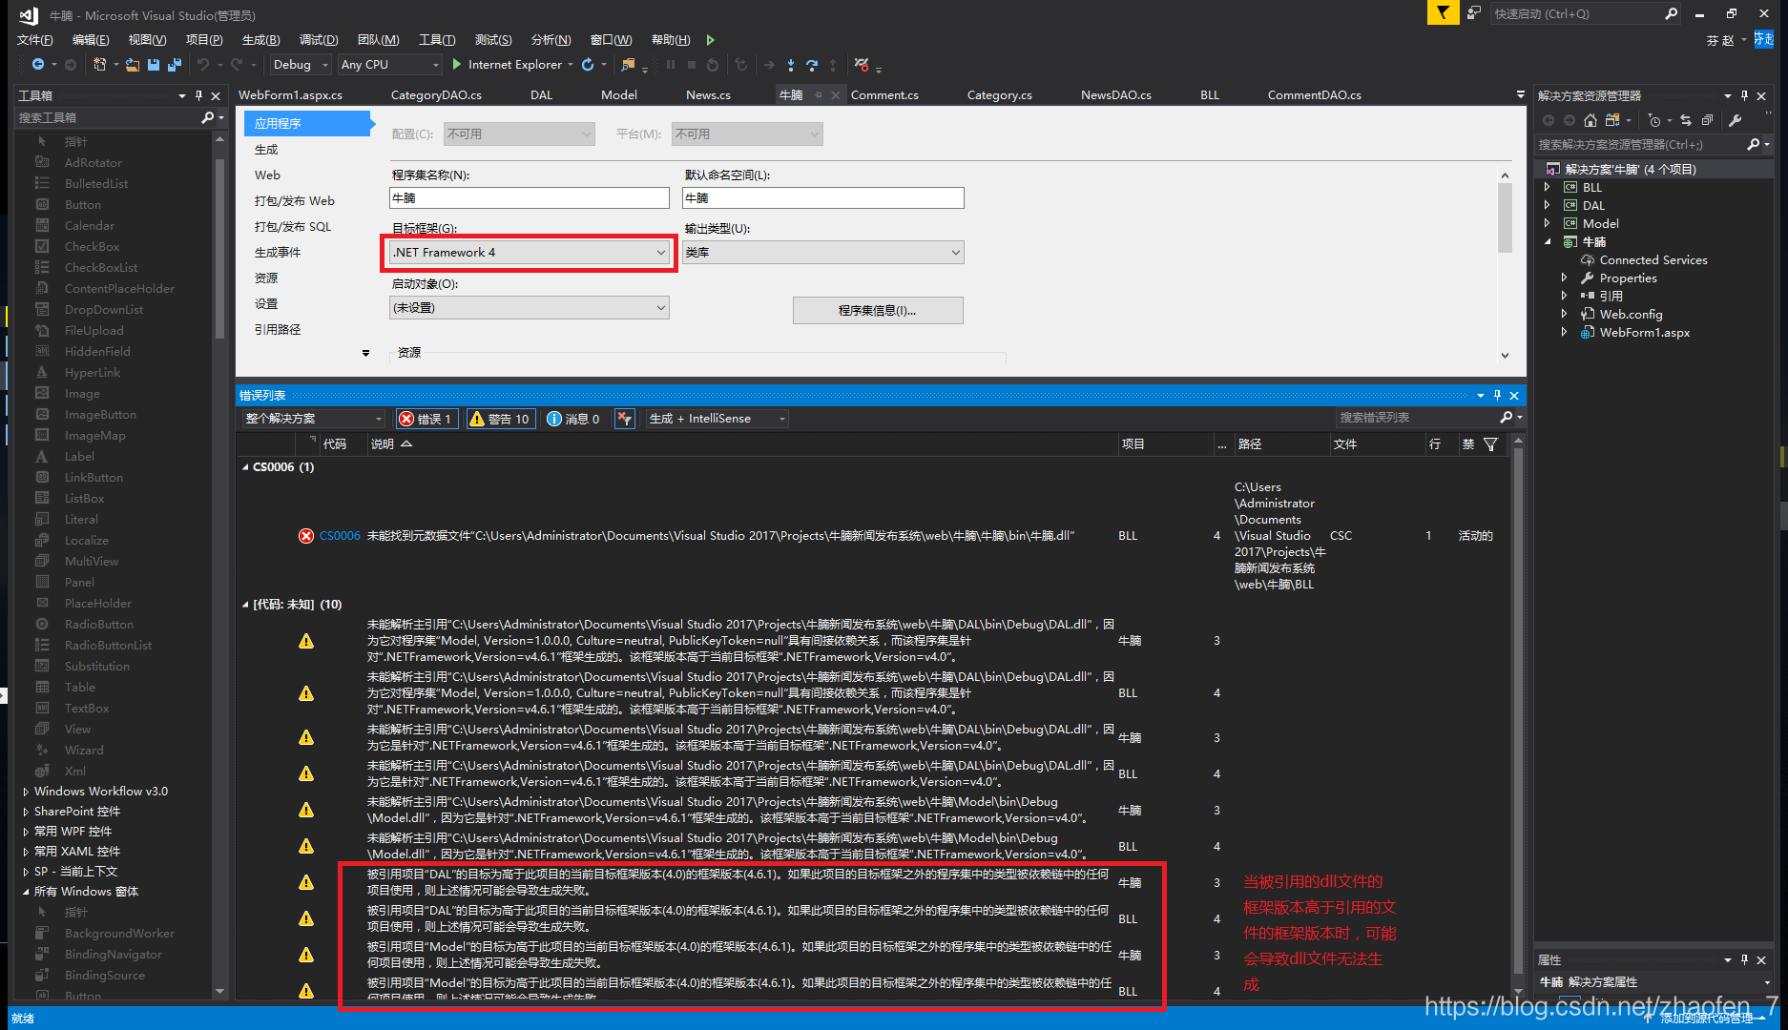Screen dimensions: 1788x1030
Task: Switch to the NewsDAO.cs tab
Action: 1116,95
